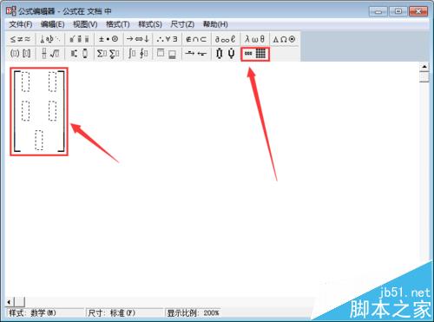Viewport: 434px width, 322px height.
Task: Click the matrix's first-row right slot
Action: [x=52, y=82]
